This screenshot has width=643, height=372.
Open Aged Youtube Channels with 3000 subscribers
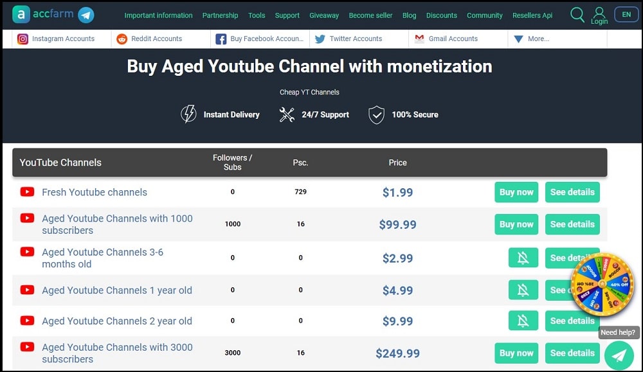pos(117,353)
